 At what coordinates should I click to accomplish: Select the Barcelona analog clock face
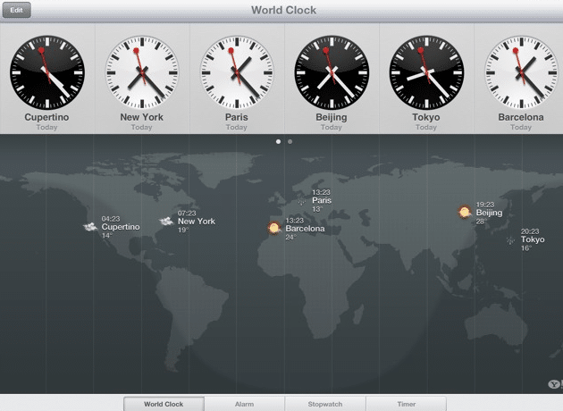click(521, 72)
